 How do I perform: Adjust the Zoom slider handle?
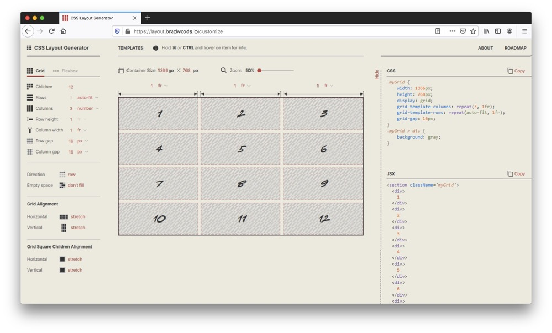click(259, 70)
